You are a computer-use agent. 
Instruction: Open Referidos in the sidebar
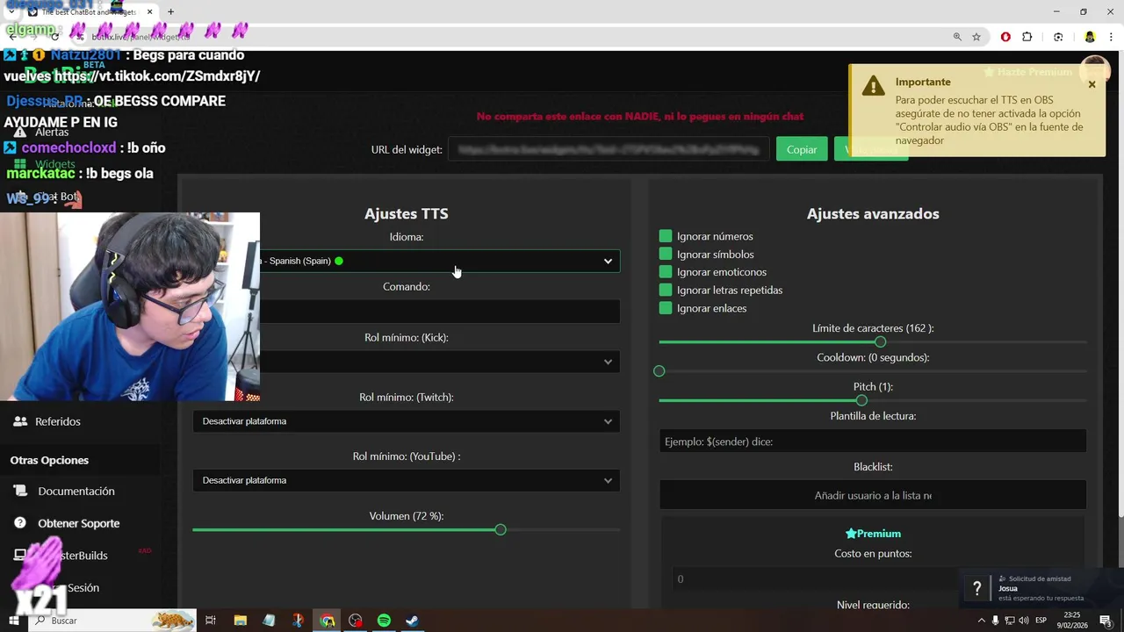(x=58, y=421)
